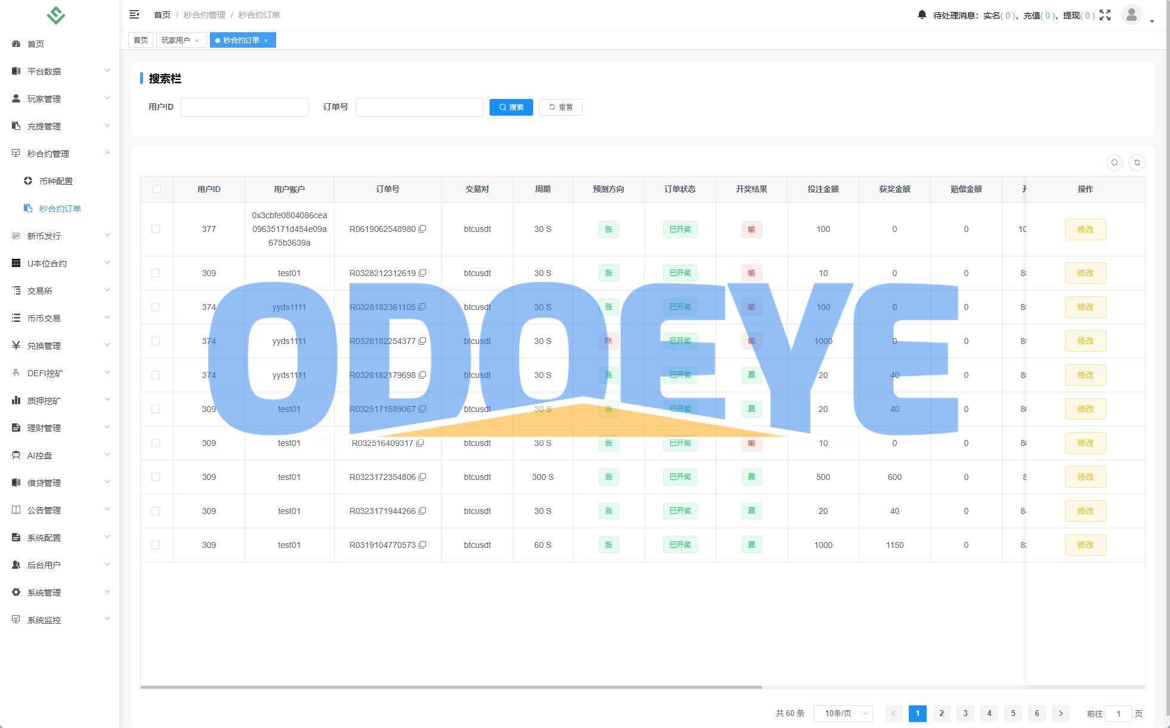The width and height of the screenshot is (1170, 728).
Task: Click the table search toggle icon
Action: (1114, 163)
